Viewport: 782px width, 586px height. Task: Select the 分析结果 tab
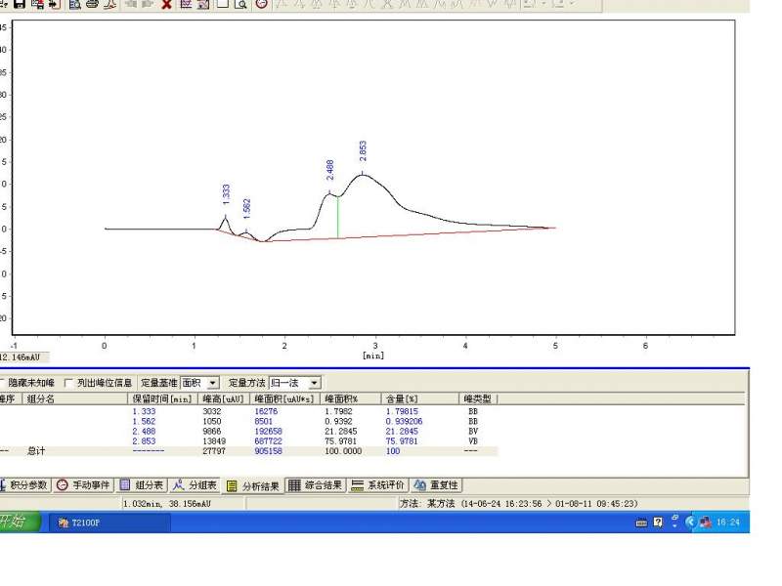[x=253, y=485]
